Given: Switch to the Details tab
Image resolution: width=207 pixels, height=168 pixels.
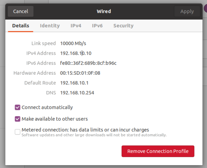Looking at the screenshot, I should point(21,26).
